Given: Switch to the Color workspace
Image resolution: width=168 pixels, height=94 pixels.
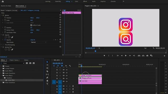Looking at the screenshot, I should [76, 1].
